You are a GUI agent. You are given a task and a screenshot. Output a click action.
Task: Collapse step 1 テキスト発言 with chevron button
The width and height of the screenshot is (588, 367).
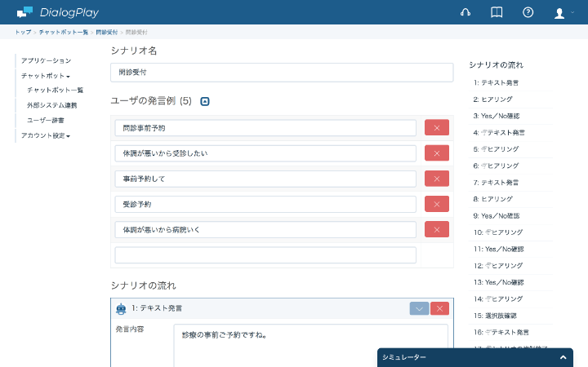point(419,308)
